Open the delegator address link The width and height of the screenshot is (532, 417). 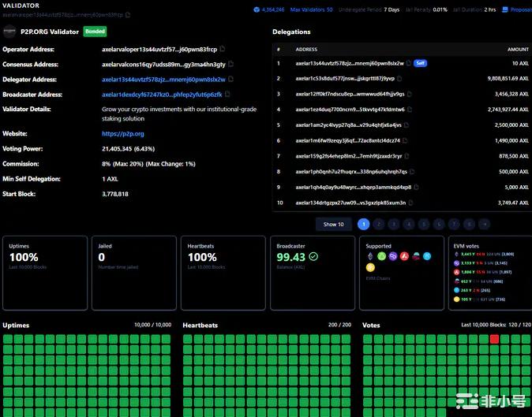(x=163, y=80)
